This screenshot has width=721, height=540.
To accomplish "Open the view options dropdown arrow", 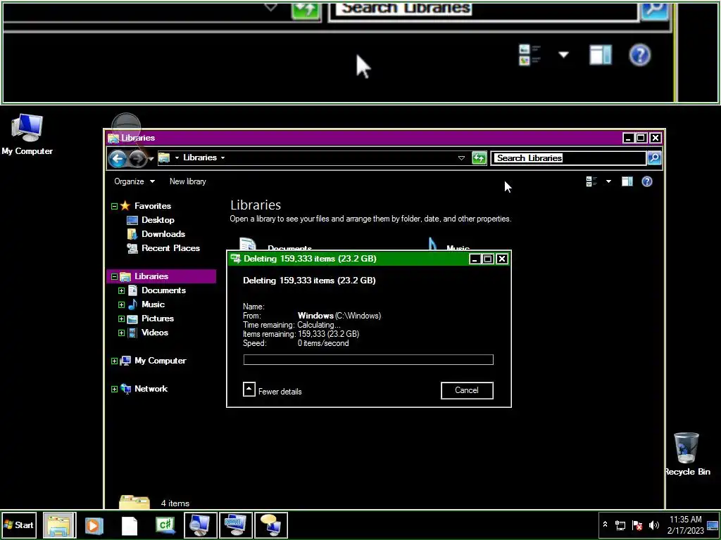I will [x=609, y=182].
